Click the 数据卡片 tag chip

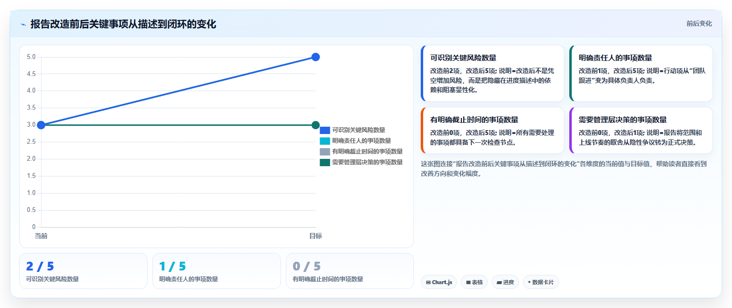540,282
